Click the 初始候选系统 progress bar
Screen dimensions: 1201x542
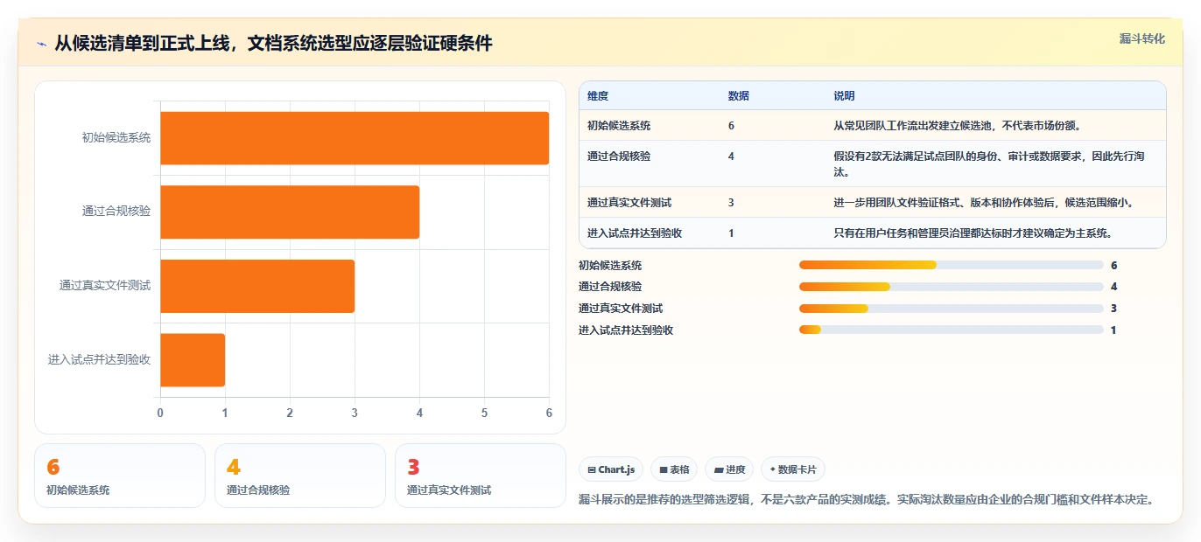click(951, 265)
